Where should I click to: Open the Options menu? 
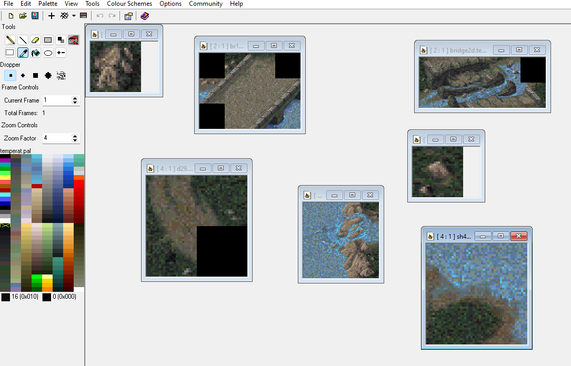tap(171, 4)
